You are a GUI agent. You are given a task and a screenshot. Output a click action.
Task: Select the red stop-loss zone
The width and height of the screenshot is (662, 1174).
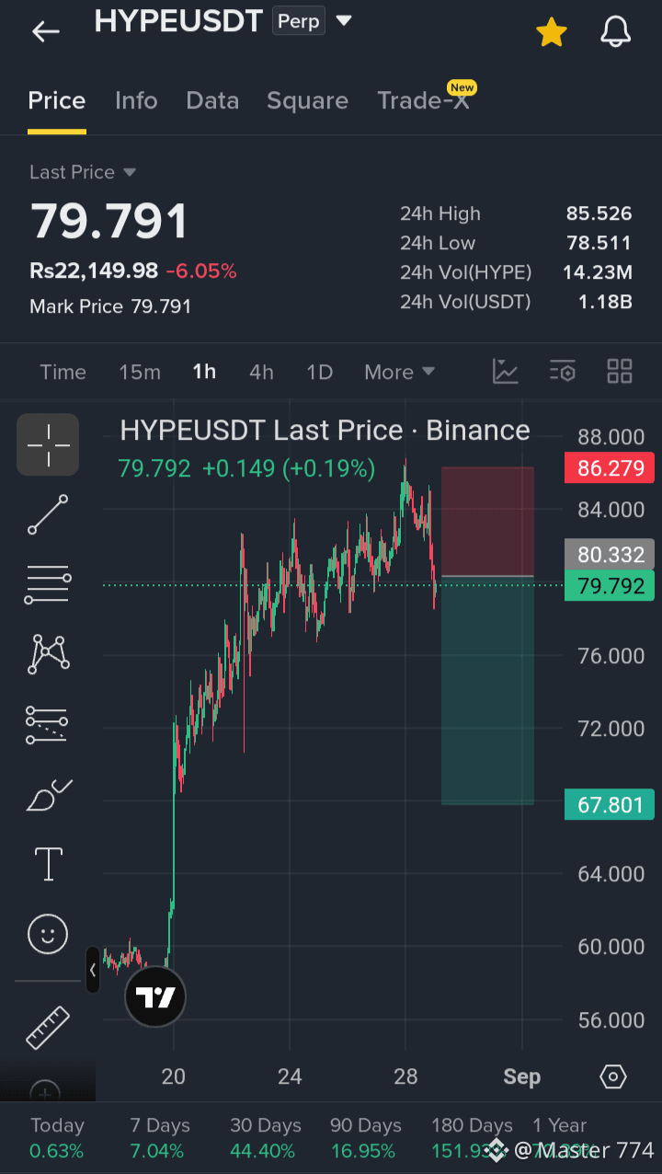[x=487, y=522]
